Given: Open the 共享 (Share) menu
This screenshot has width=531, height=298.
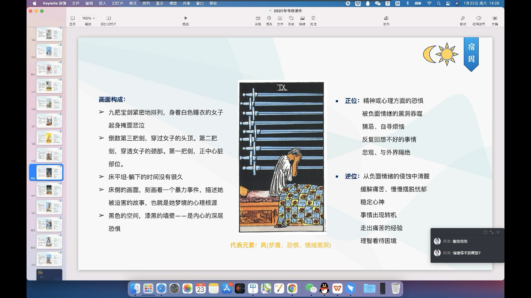Looking at the screenshot, I should (x=186, y=3).
